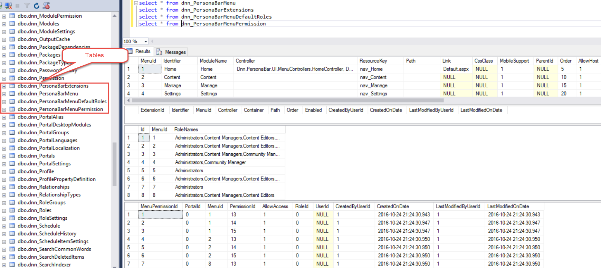
Task: Select dbo.dnn_SearchCommonWords table in tree
Action: (x=55, y=249)
